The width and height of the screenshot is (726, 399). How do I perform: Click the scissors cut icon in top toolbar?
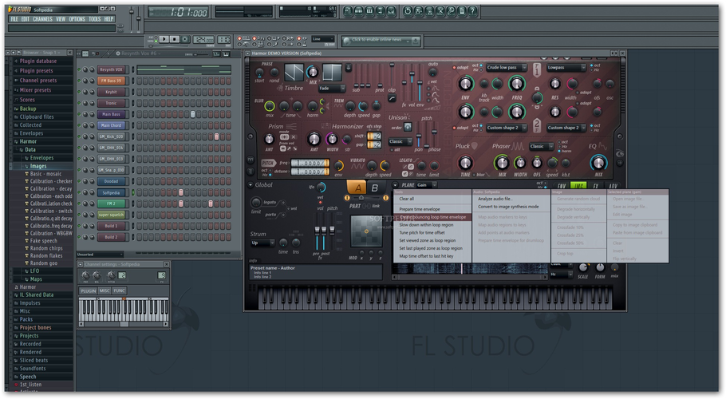[440, 11]
